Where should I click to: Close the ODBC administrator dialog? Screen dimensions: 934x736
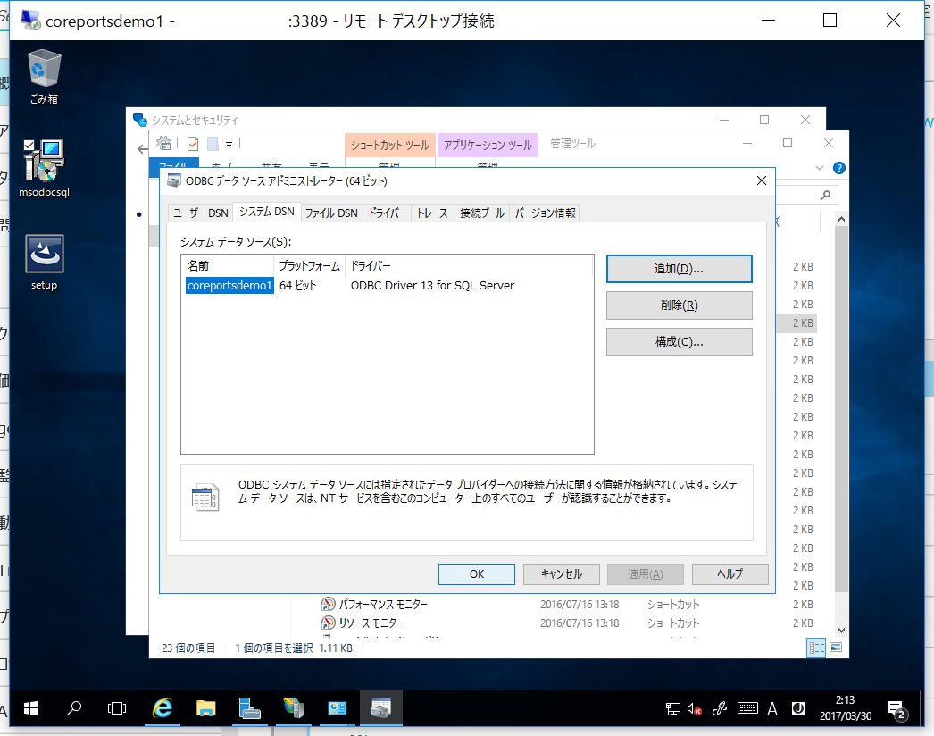click(762, 180)
